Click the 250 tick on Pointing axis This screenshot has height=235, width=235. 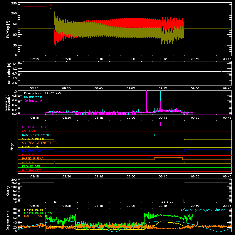click(x=14, y=4)
